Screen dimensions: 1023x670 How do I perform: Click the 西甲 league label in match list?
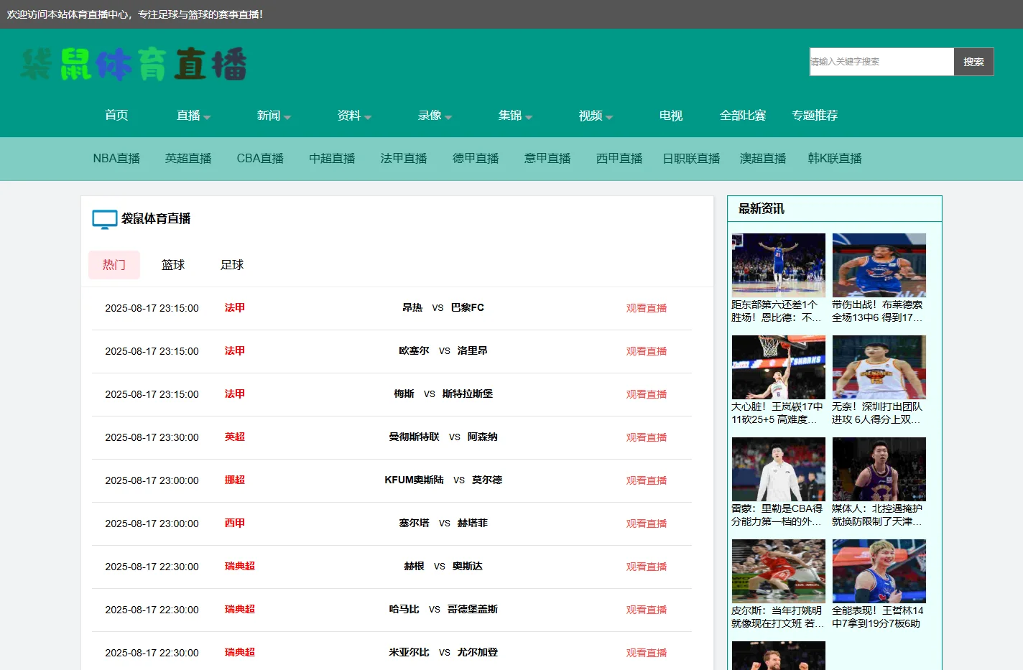(x=235, y=523)
